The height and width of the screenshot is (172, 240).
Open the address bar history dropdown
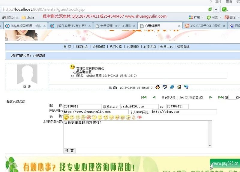(216, 10)
